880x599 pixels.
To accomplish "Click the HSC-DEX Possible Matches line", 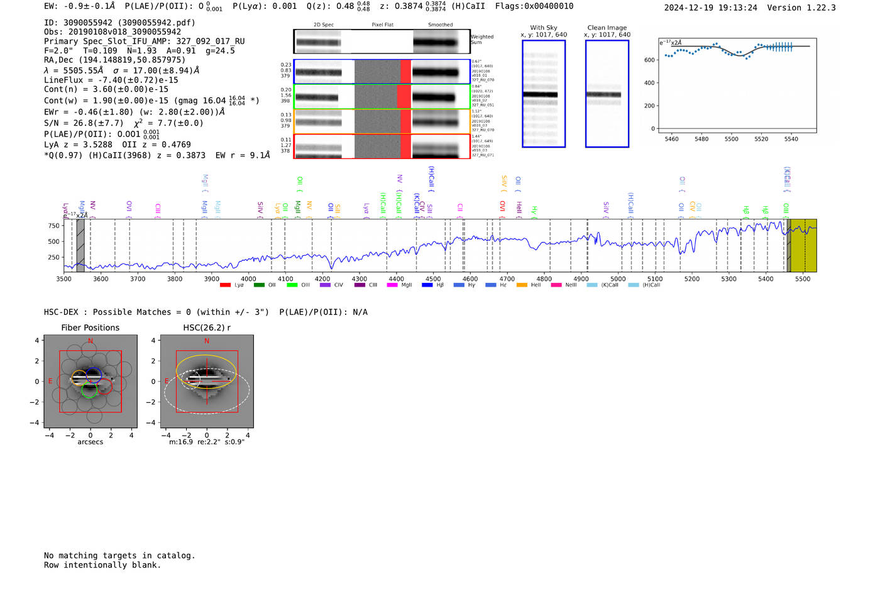I will click(206, 312).
